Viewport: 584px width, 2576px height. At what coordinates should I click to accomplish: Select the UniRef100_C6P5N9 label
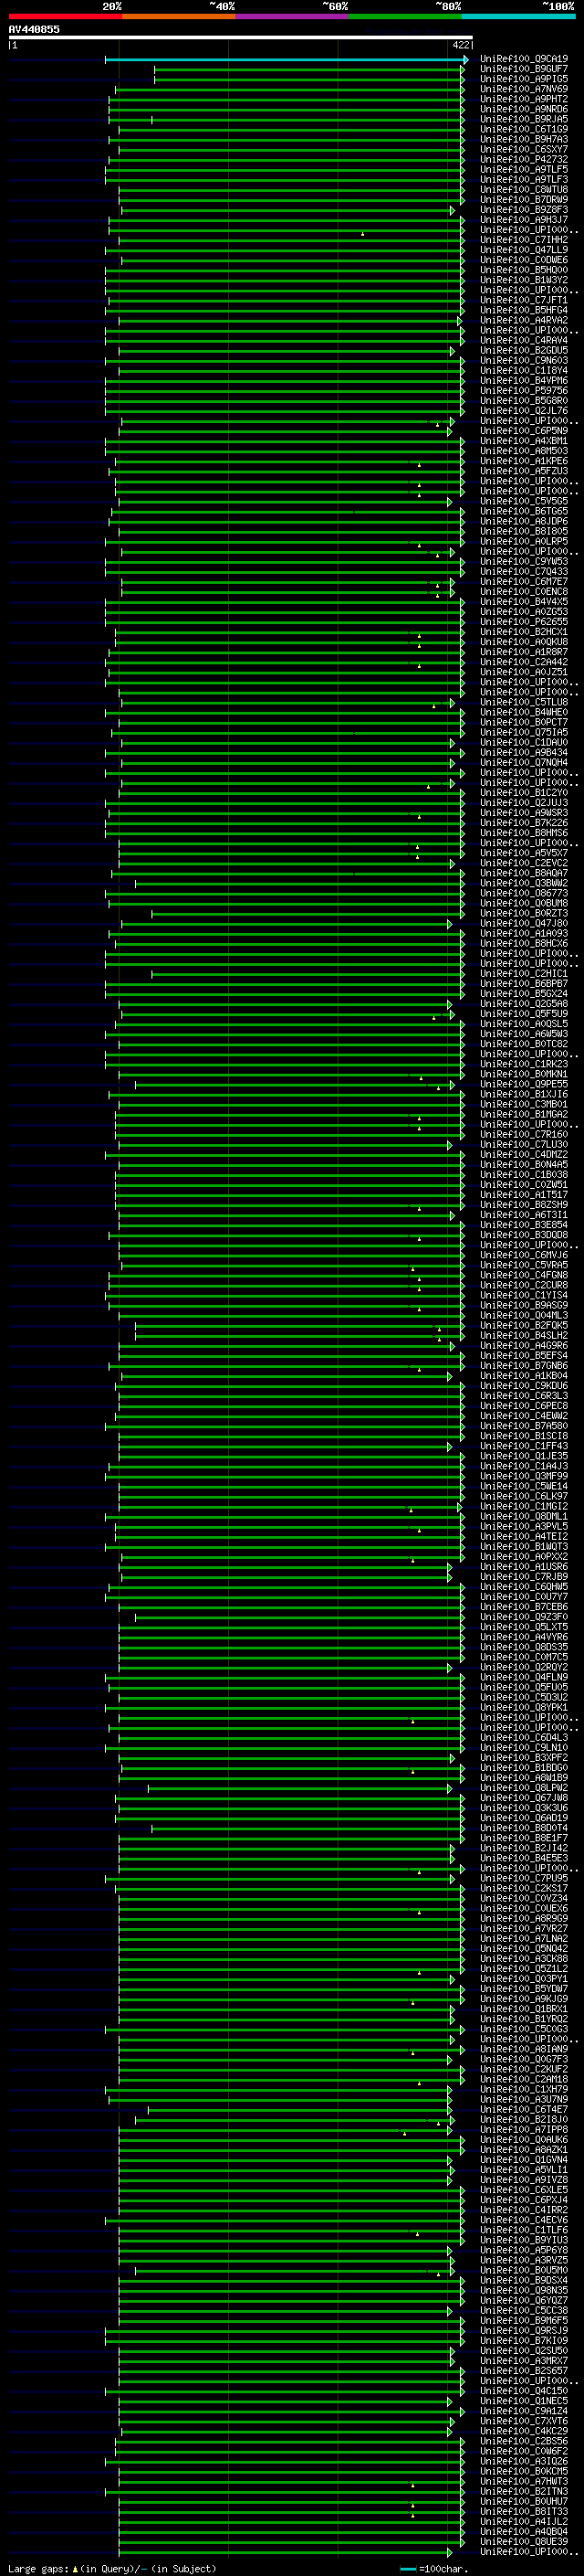[x=524, y=431]
